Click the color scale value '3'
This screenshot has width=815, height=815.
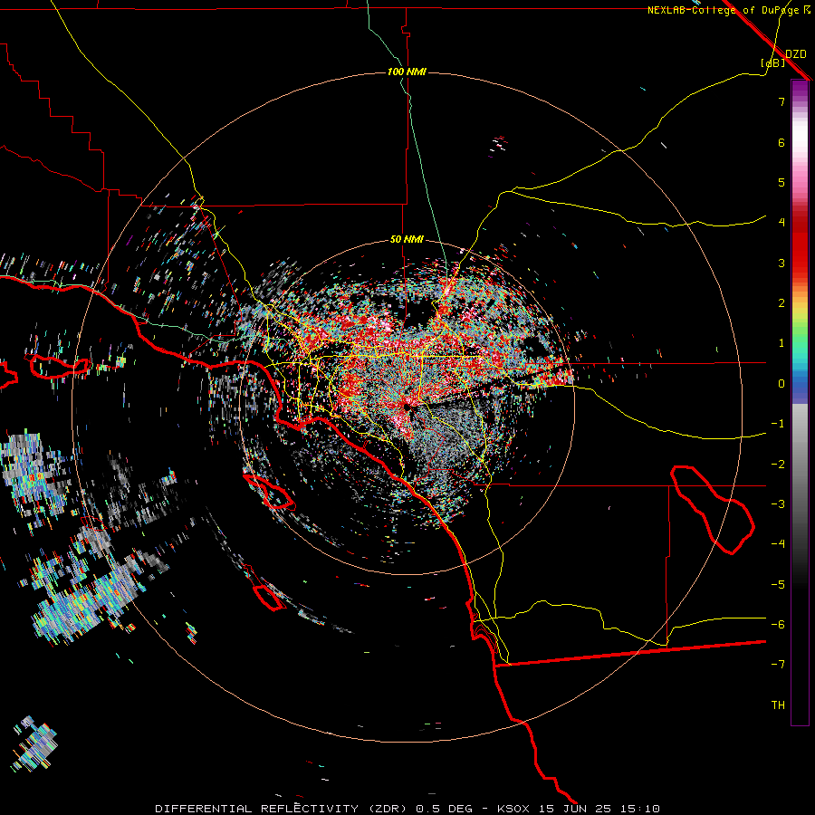point(781,263)
